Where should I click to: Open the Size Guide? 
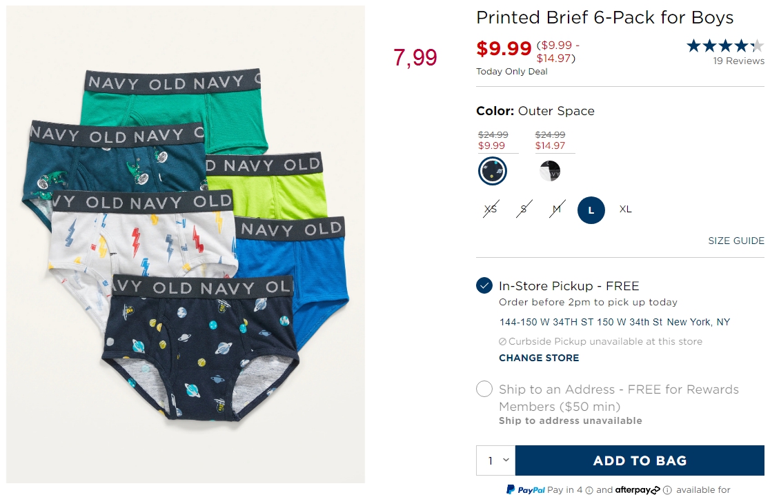[x=736, y=241]
